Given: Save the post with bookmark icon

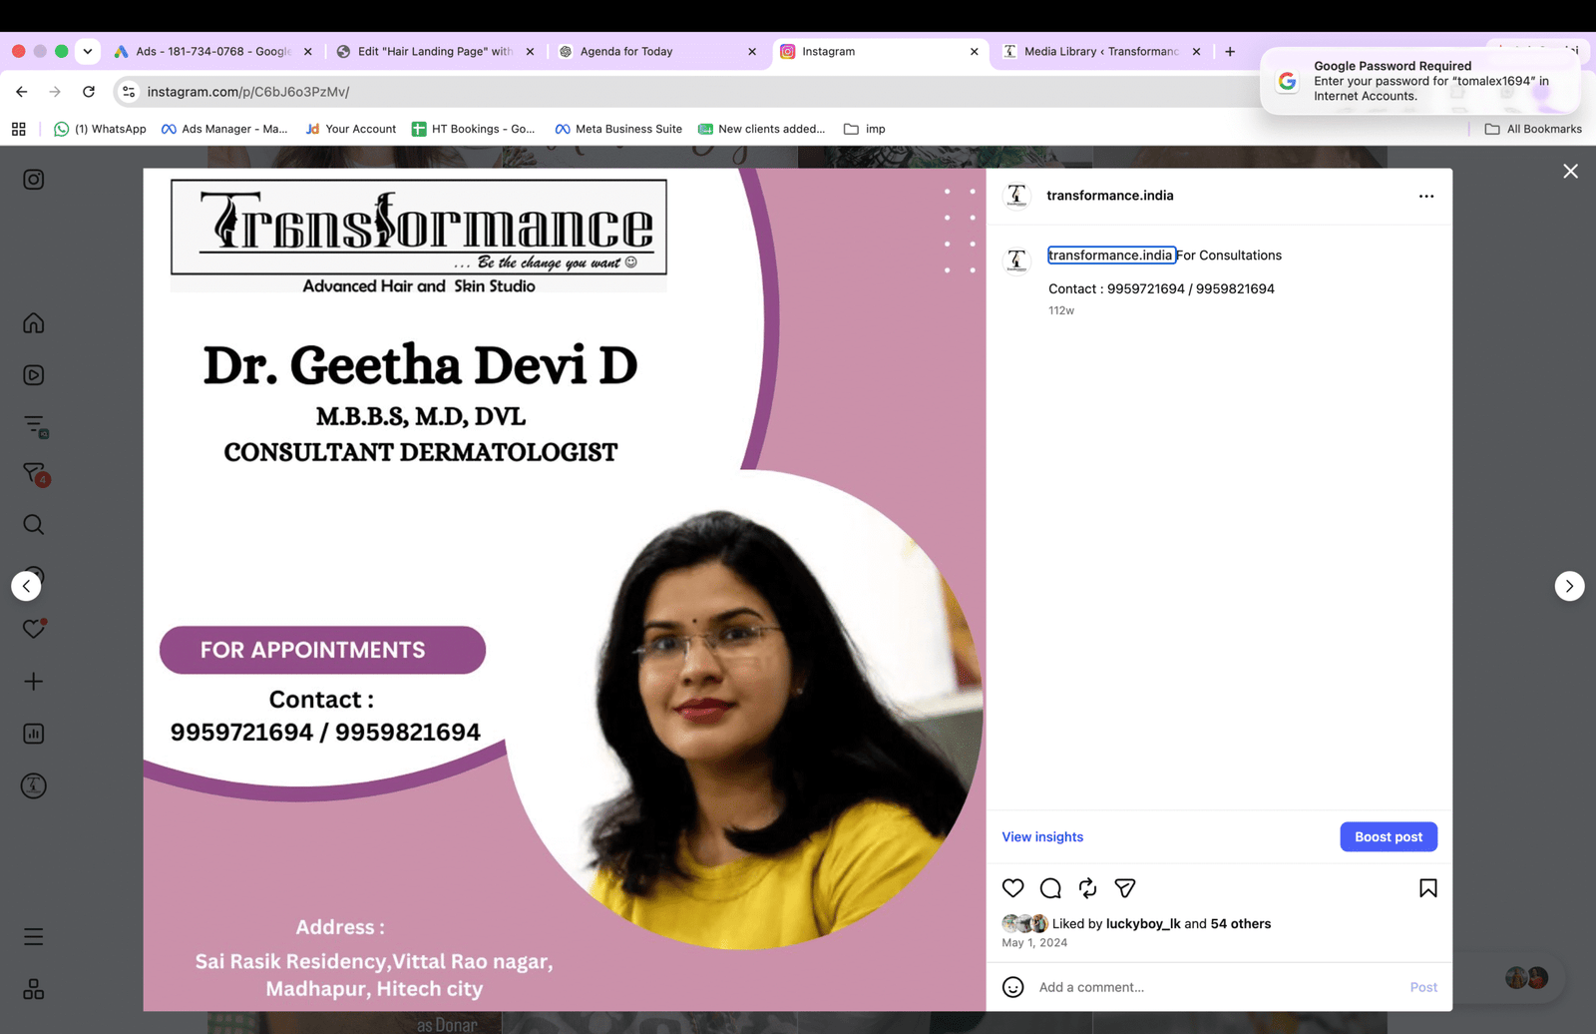Looking at the screenshot, I should 1428,888.
